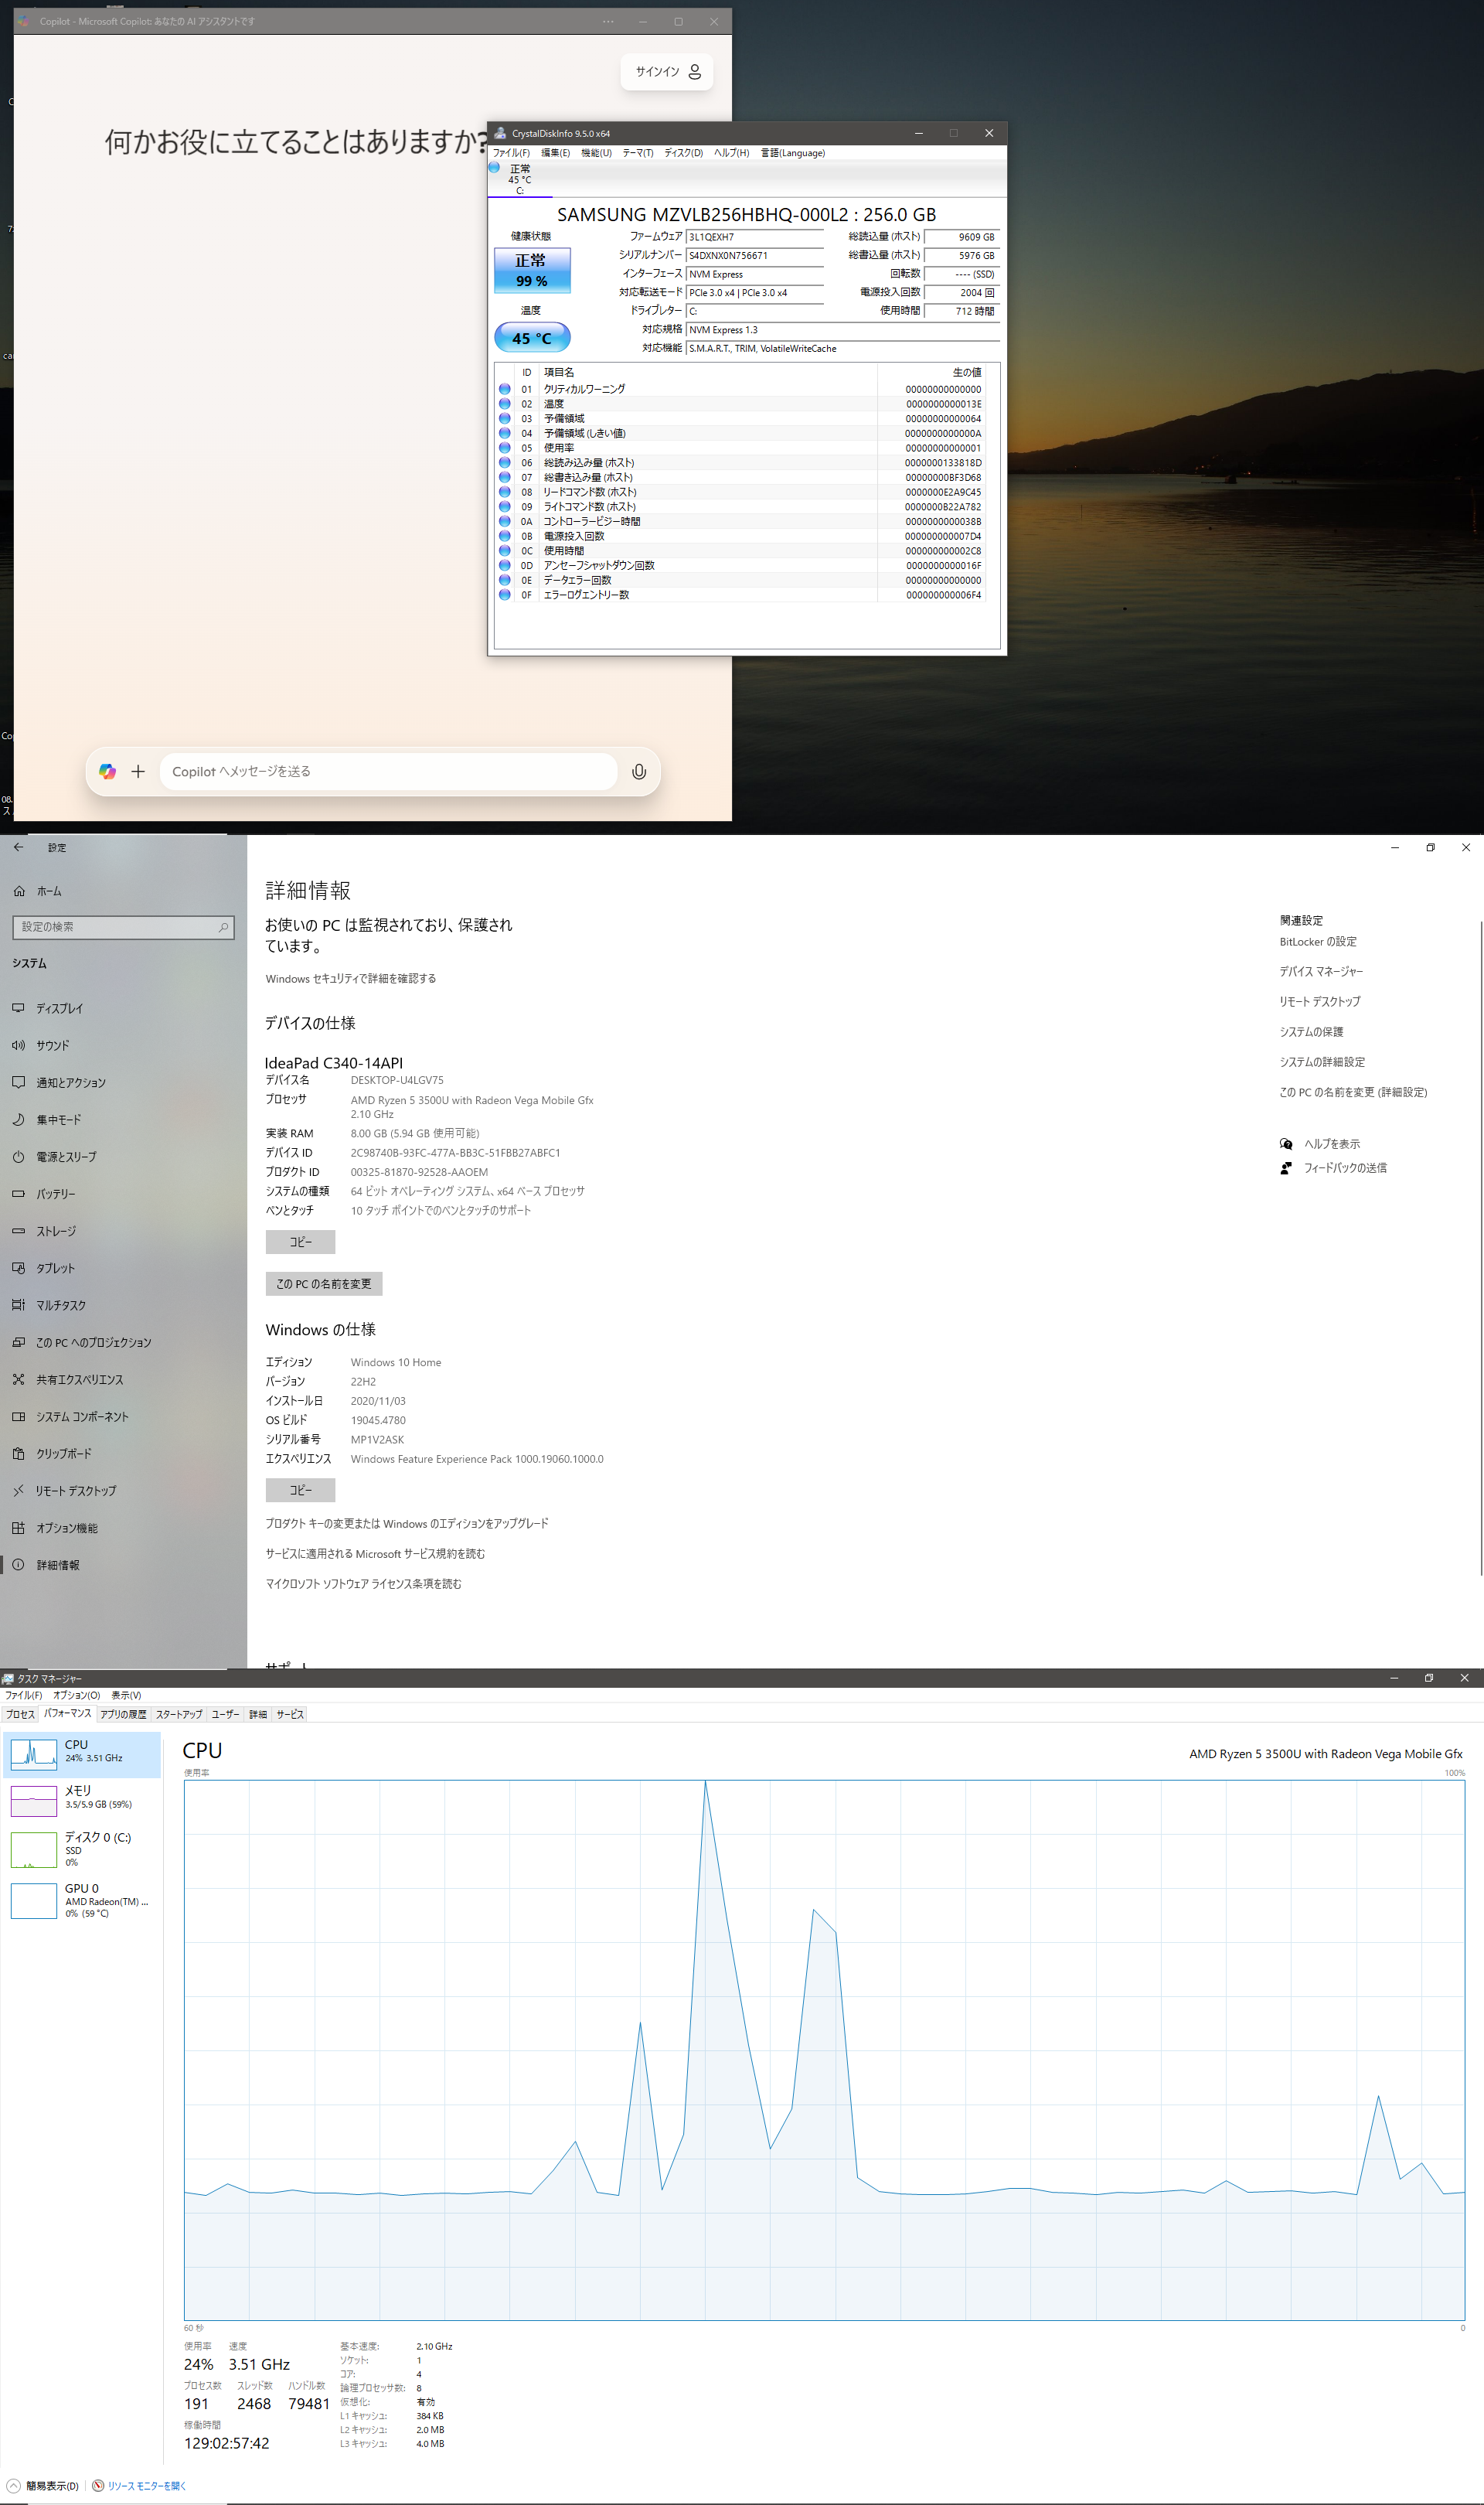Click the 設定の検索 search field
Viewport: 1484px width, 2505px height.
point(123,927)
